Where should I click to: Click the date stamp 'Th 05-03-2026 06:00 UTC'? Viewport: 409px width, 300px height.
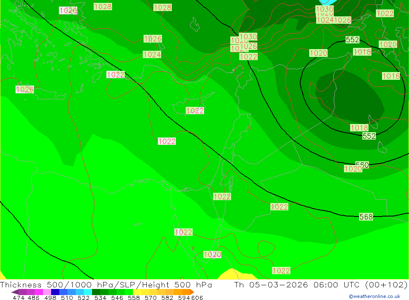297,284
